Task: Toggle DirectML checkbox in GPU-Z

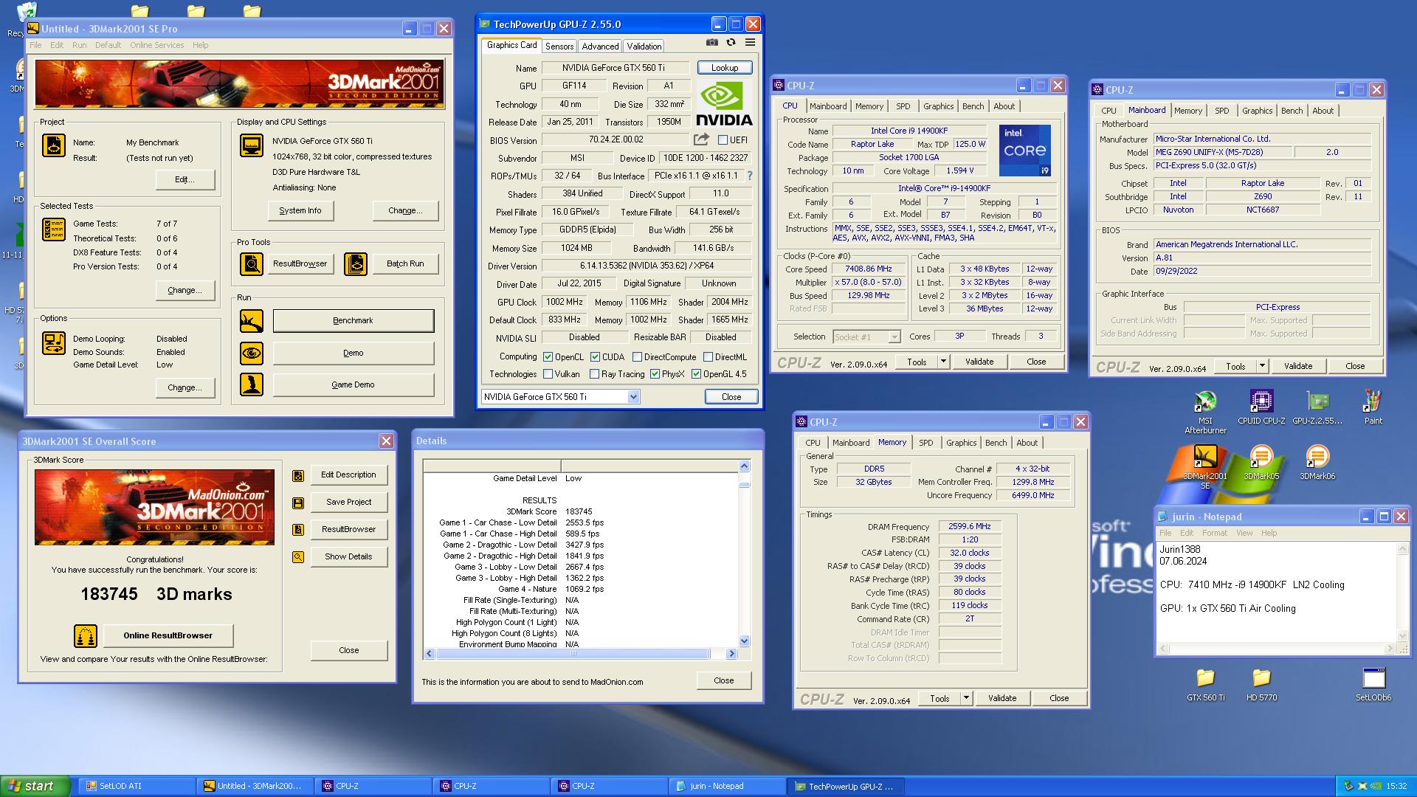Action: click(x=708, y=356)
